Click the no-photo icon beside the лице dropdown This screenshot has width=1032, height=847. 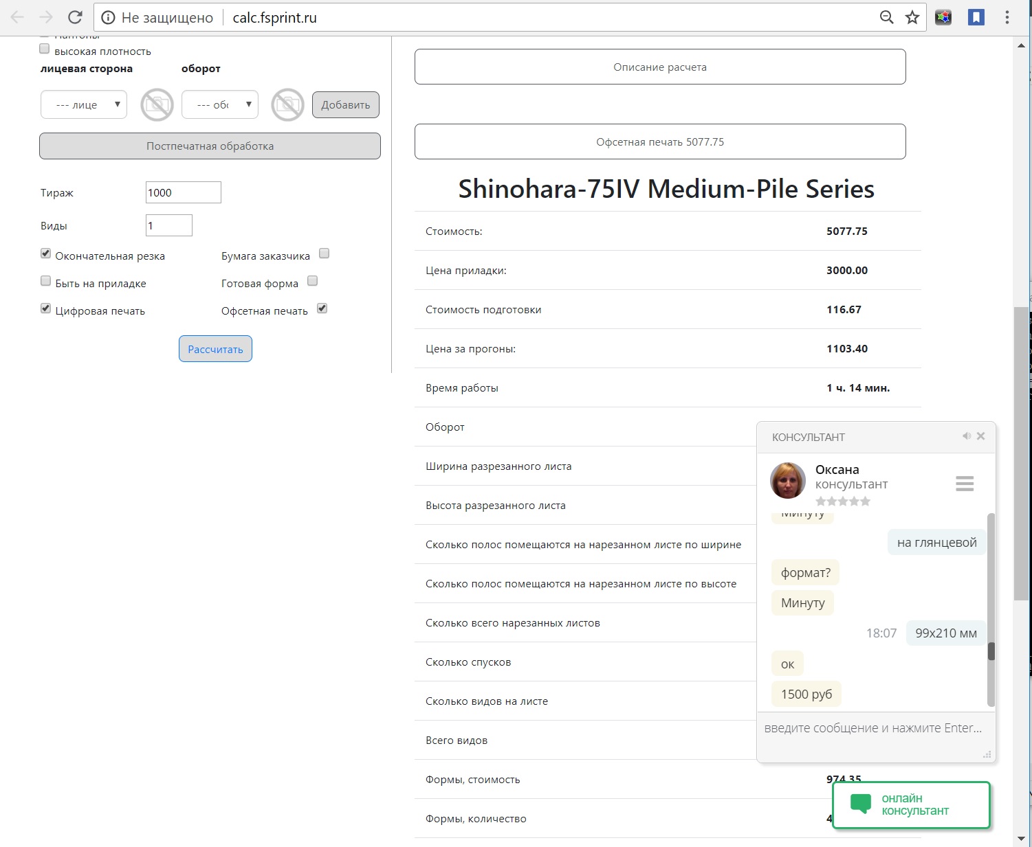[x=157, y=105]
